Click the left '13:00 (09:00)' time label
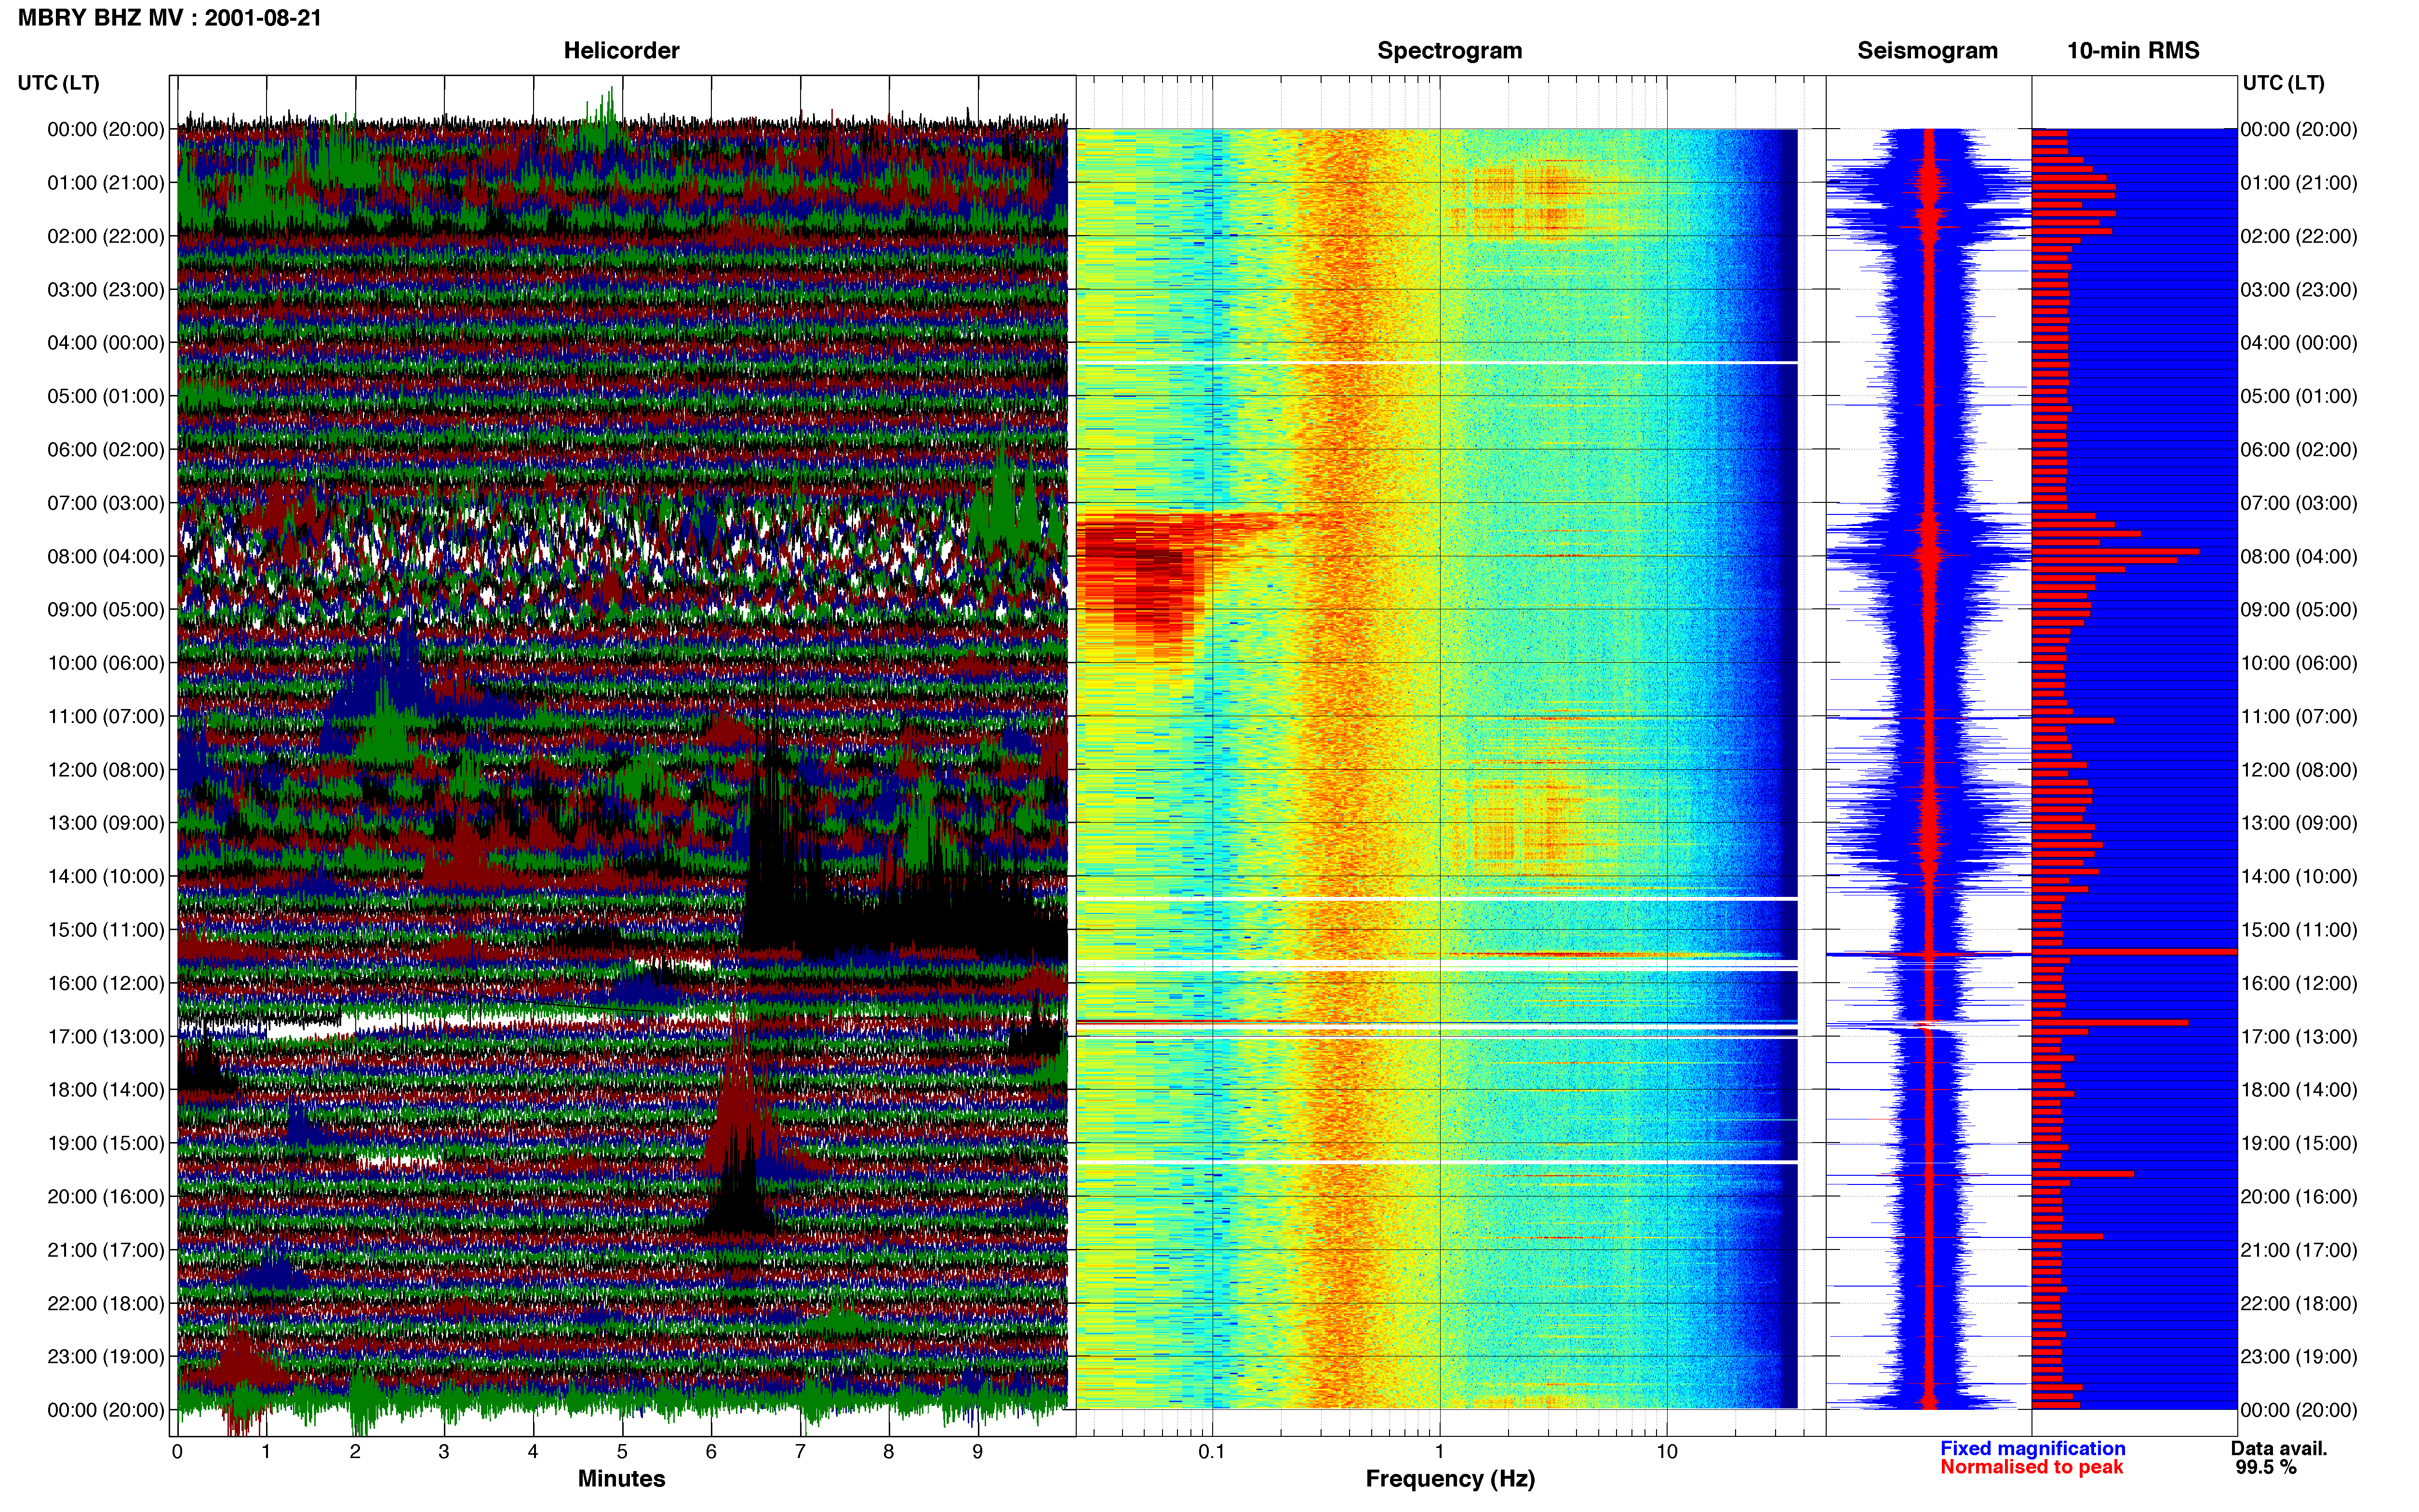2419x1512 pixels. (x=106, y=823)
